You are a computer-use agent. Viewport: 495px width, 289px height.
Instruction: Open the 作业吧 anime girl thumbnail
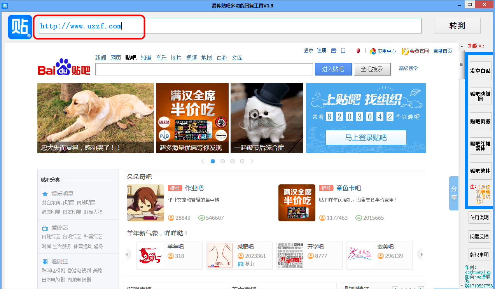145,203
